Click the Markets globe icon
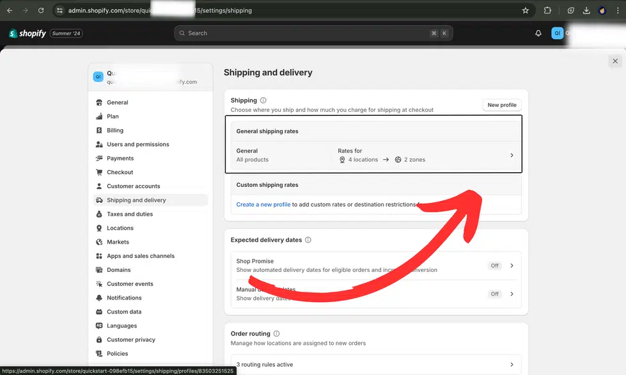626x375 pixels. tap(100, 242)
